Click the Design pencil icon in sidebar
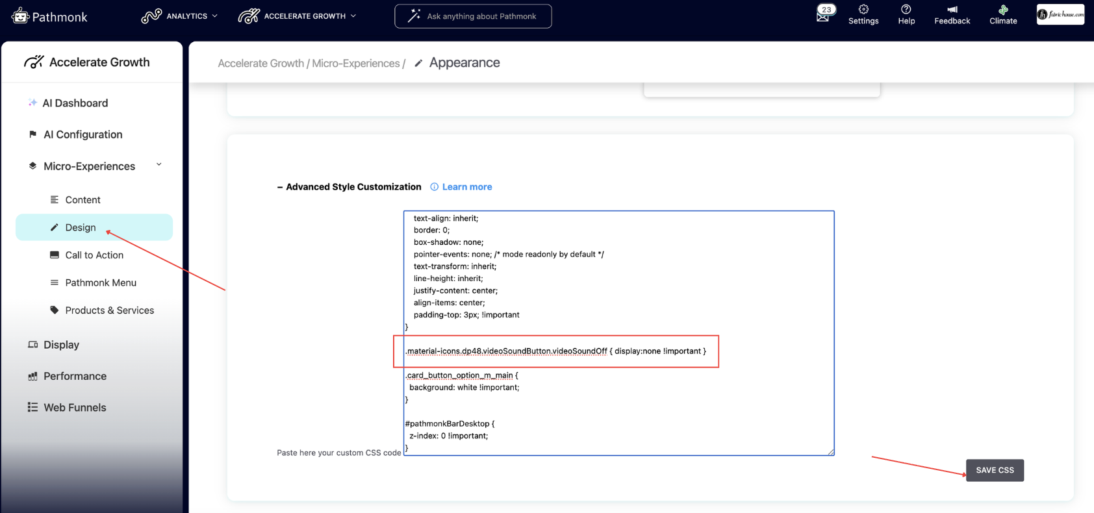 click(55, 227)
